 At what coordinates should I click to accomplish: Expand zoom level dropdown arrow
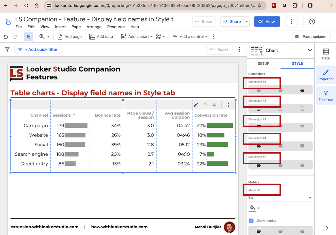pos(48,37)
